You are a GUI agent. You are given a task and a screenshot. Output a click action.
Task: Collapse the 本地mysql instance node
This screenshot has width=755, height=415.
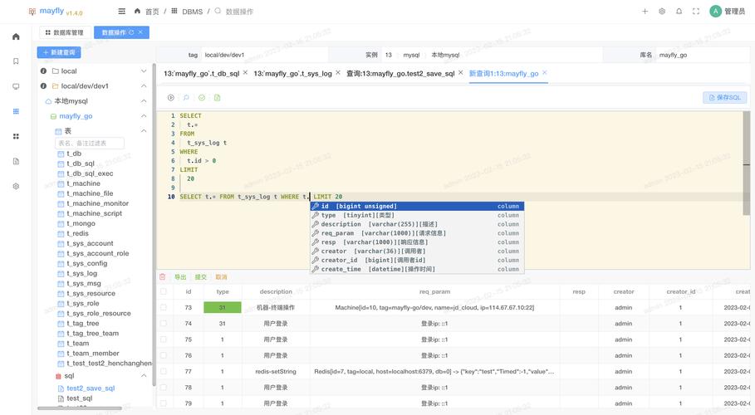coord(144,100)
